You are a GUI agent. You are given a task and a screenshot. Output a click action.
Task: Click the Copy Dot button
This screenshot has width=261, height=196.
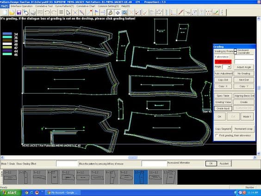pos(223,80)
